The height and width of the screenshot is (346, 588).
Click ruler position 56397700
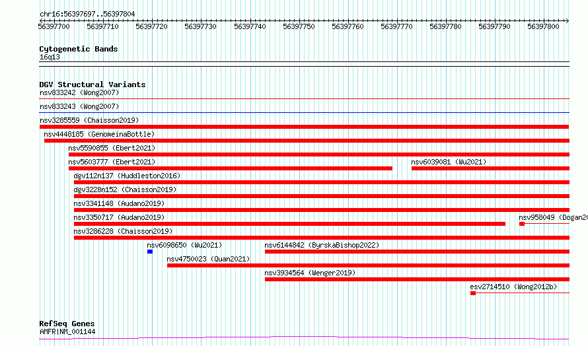(54, 26)
